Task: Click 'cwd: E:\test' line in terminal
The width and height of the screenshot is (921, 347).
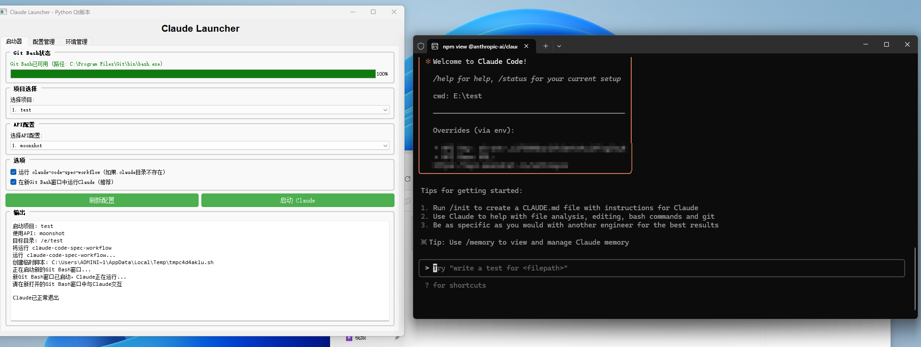Action: click(x=457, y=96)
